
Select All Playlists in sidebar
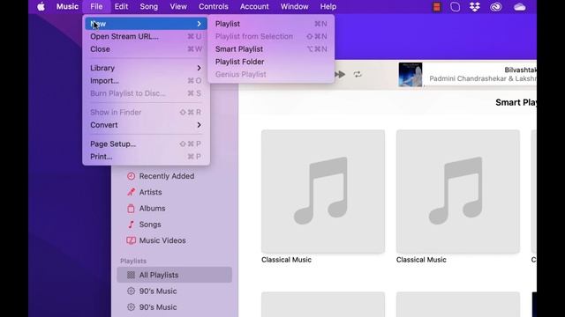point(174,275)
